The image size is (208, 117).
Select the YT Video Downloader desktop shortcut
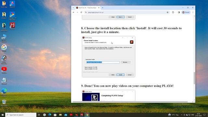(x=12, y=16)
